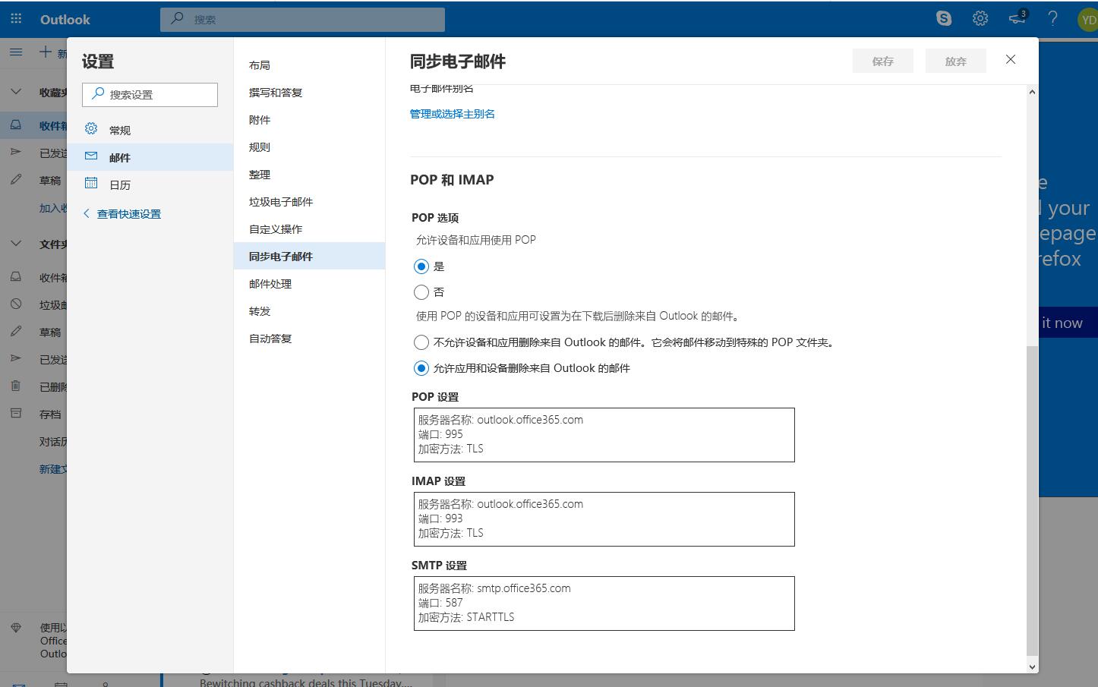Switch to the 日历 settings tab
The height and width of the screenshot is (687, 1098).
120,184
